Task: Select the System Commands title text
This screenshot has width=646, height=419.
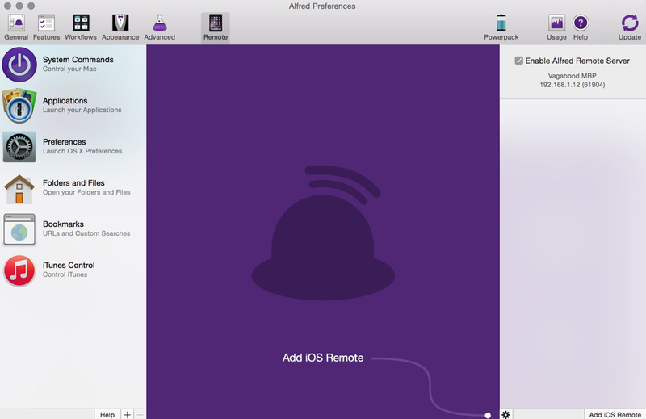Action: tap(78, 59)
